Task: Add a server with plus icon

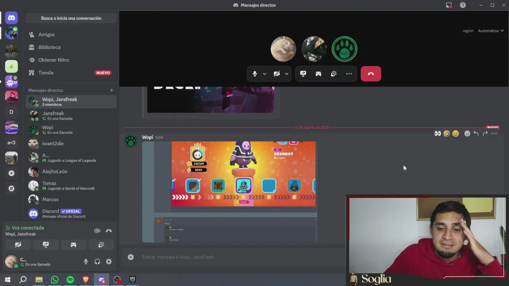Action: point(11,173)
